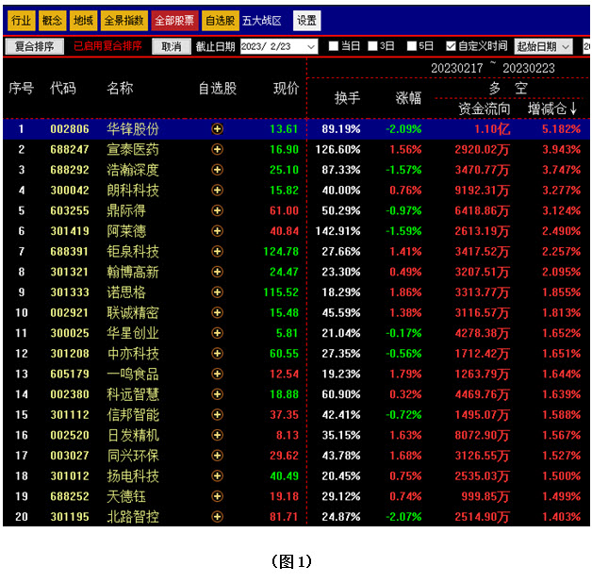Add 华星创业 to watchlist via plus icon

click(x=217, y=333)
